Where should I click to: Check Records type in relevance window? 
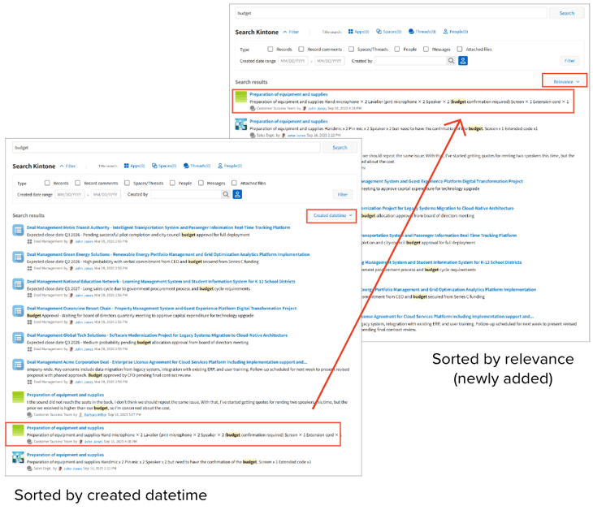coord(270,50)
